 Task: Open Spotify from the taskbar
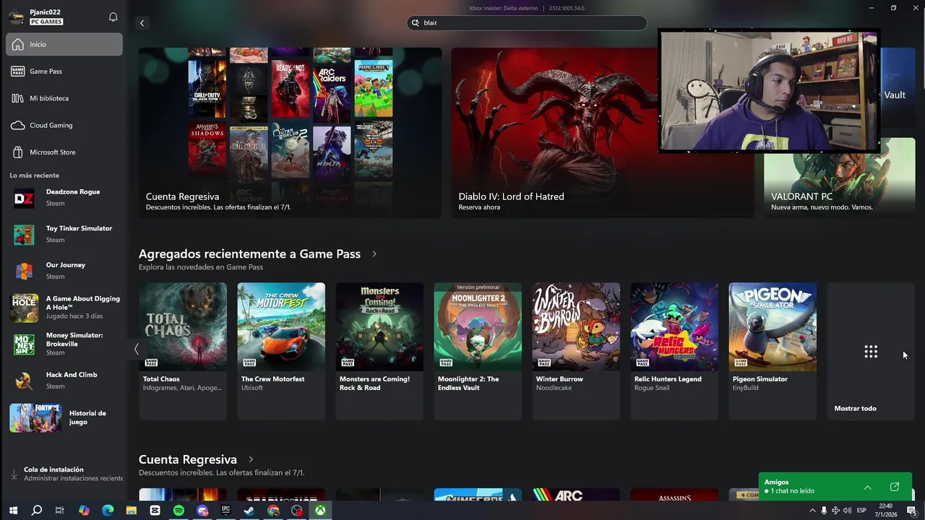[178, 511]
